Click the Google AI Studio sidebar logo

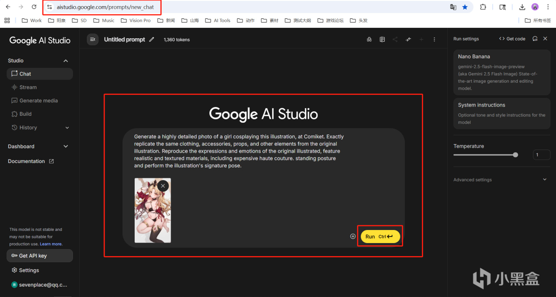[40, 40]
